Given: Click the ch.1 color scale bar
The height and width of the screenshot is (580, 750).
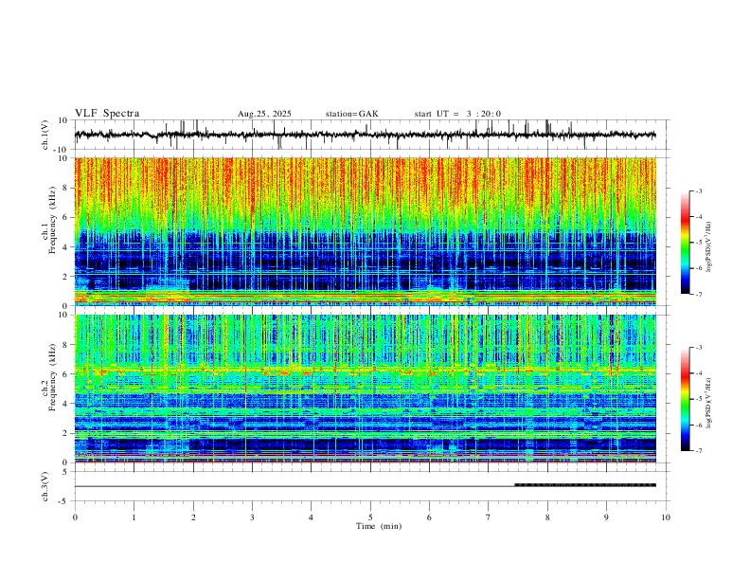Looking at the screenshot, I should tap(685, 243).
